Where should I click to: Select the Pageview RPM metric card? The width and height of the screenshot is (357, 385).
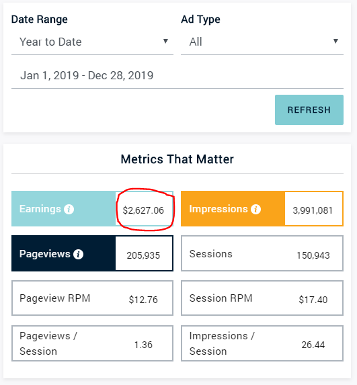point(92,298)
